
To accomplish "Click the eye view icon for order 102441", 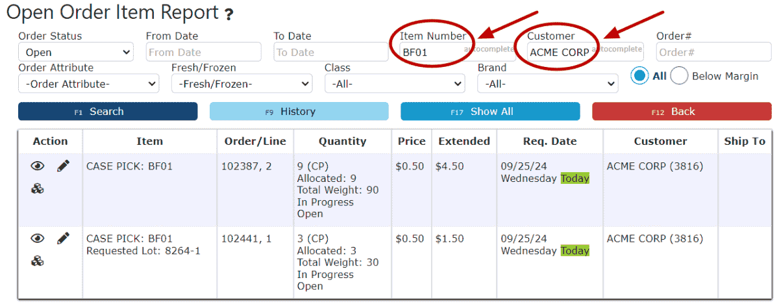I will pyautogui.click(x=38, y=238).
